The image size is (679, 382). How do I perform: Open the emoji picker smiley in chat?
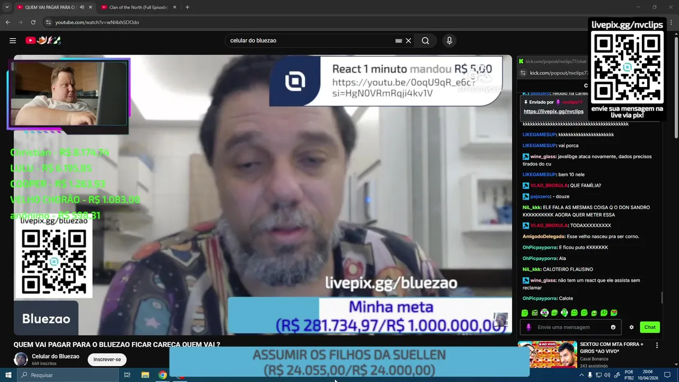coord(613,327)
